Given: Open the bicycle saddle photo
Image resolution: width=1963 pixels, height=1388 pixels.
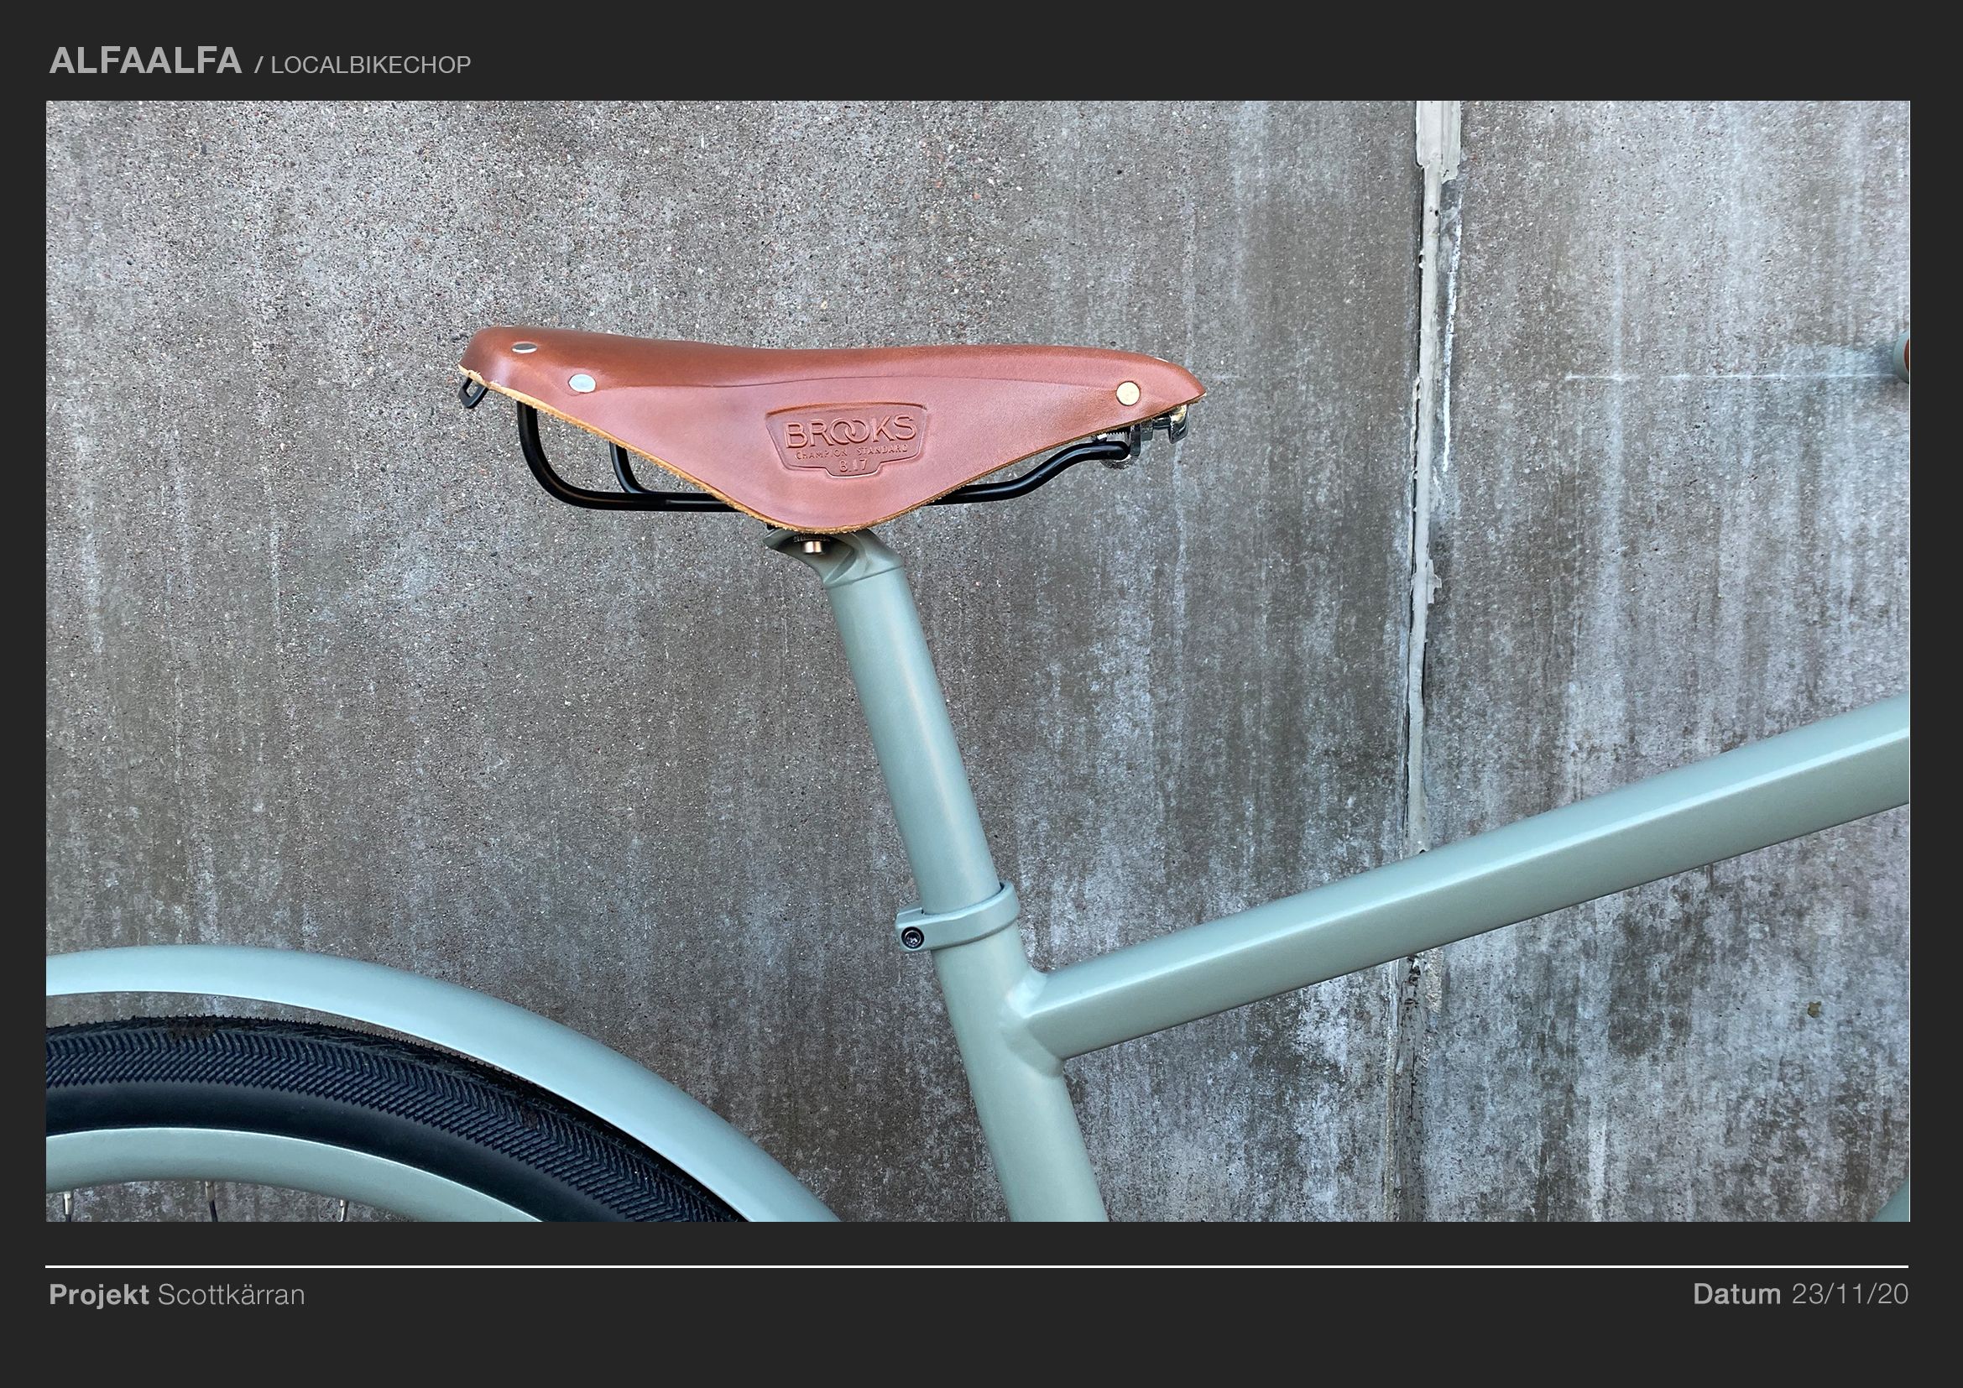Looking at the screenshot, I should 977,660.
